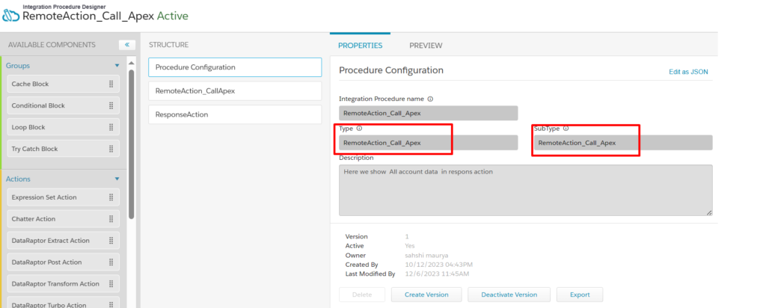Click the owner name sahshi maurya
The width and height of the screenshot is (766, 308).
[425, 255]
